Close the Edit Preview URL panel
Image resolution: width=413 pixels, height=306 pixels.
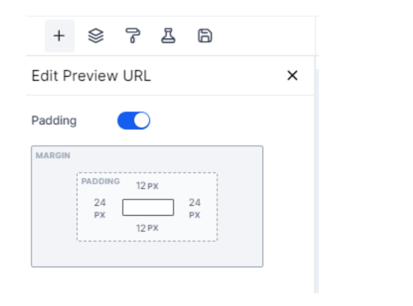point(292,76)
